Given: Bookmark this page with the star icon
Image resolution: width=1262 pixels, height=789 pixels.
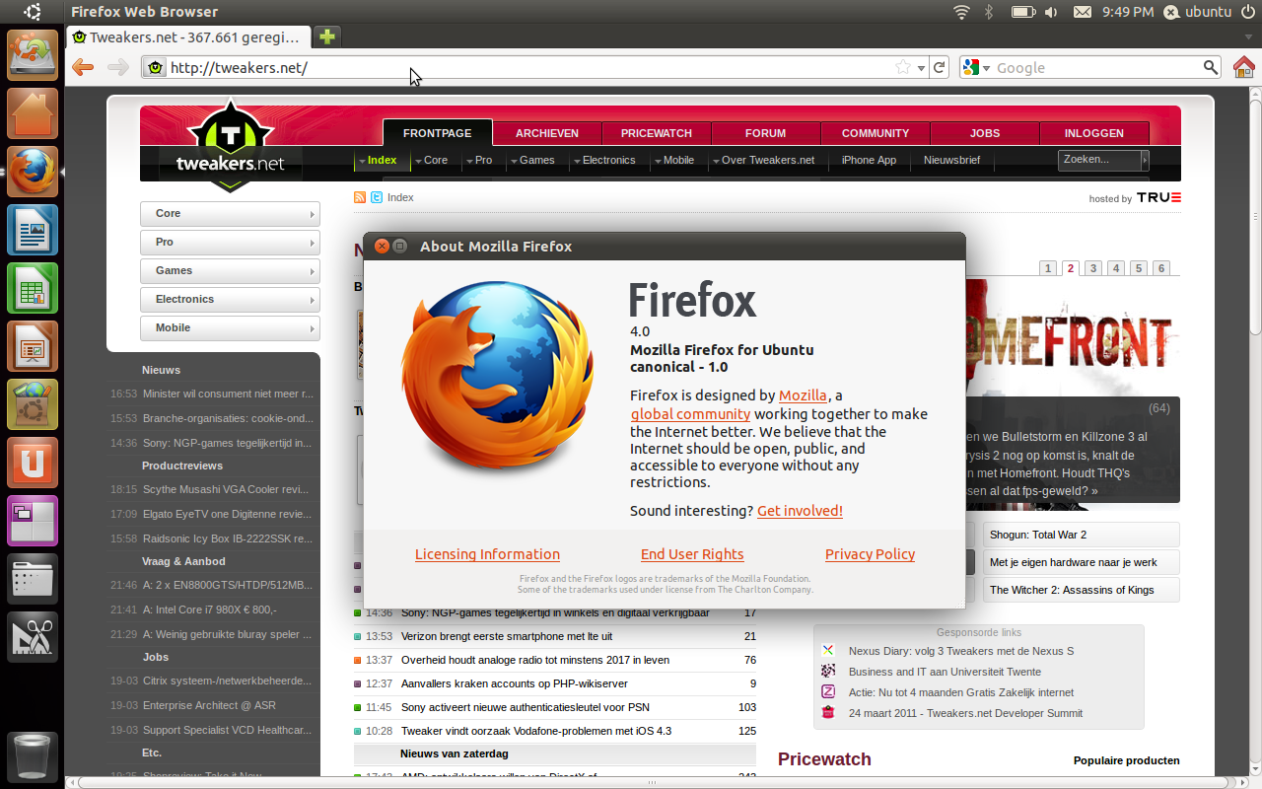Looking at the screenshot, I should 903,67.
